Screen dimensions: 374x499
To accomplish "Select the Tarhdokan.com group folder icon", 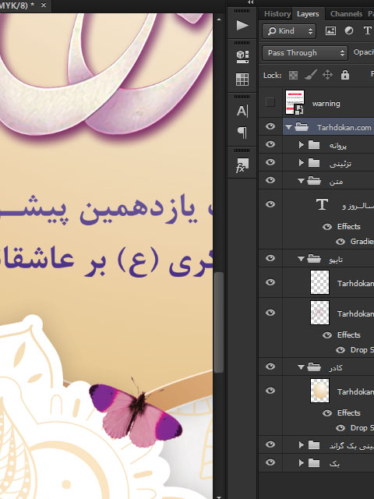I will coord(302,127).
